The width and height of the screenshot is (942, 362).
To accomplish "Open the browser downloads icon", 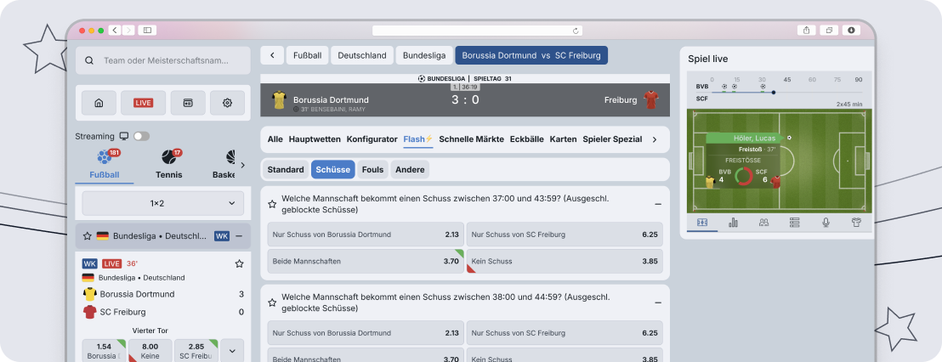I will pos(851,30).
